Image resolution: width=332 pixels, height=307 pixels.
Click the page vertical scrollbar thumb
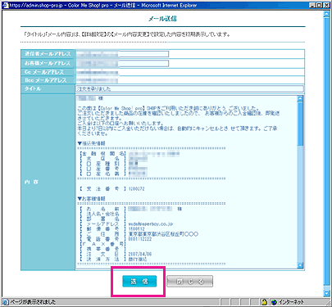tap(326, 151)
